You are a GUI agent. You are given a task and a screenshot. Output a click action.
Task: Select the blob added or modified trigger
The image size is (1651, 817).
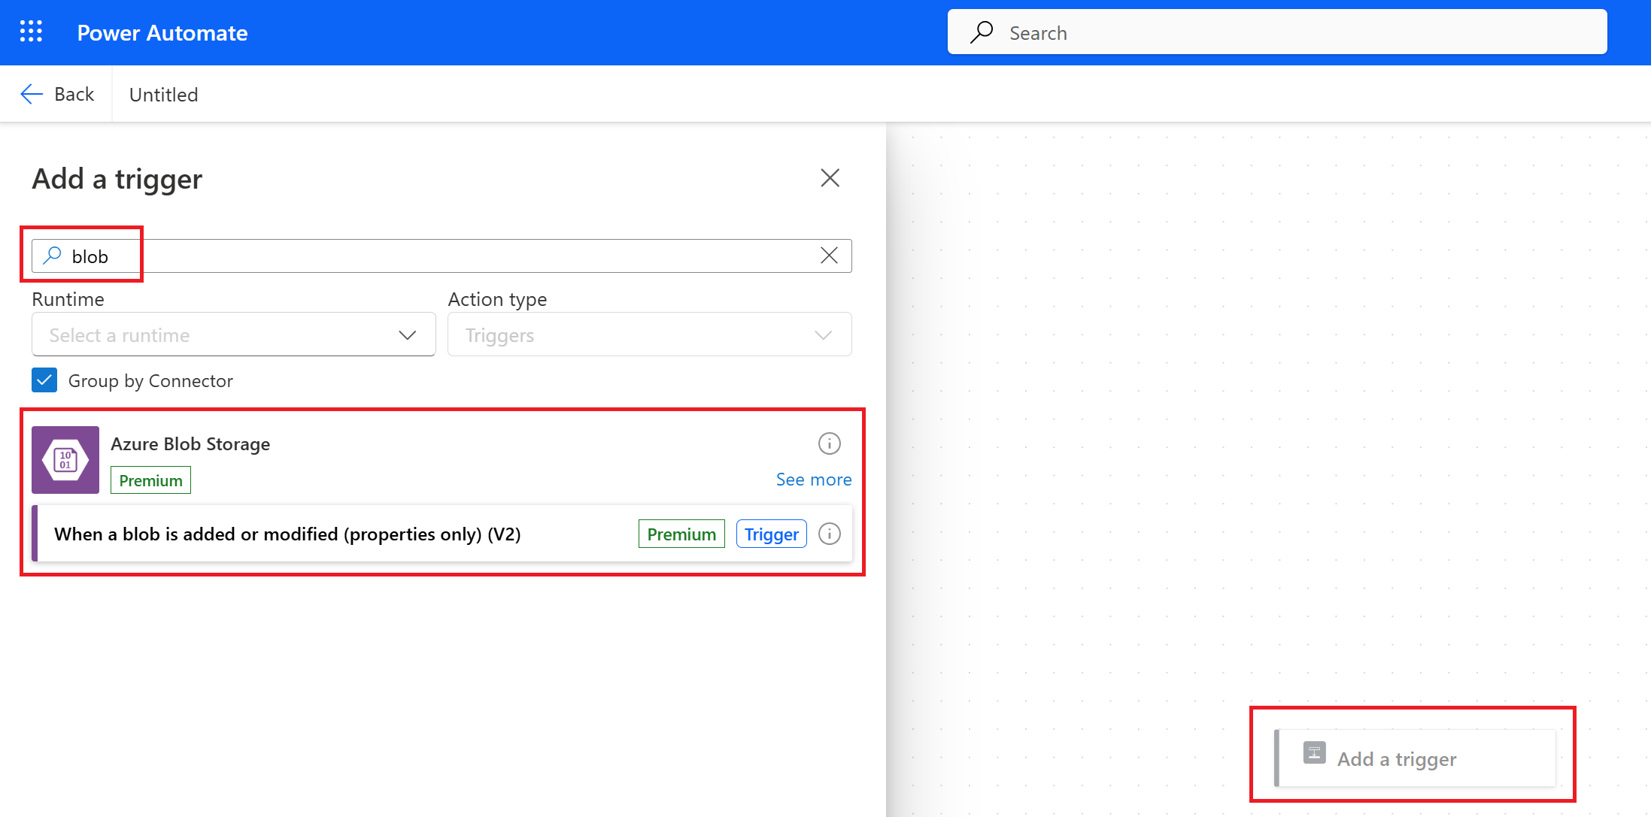pos(287,534)
